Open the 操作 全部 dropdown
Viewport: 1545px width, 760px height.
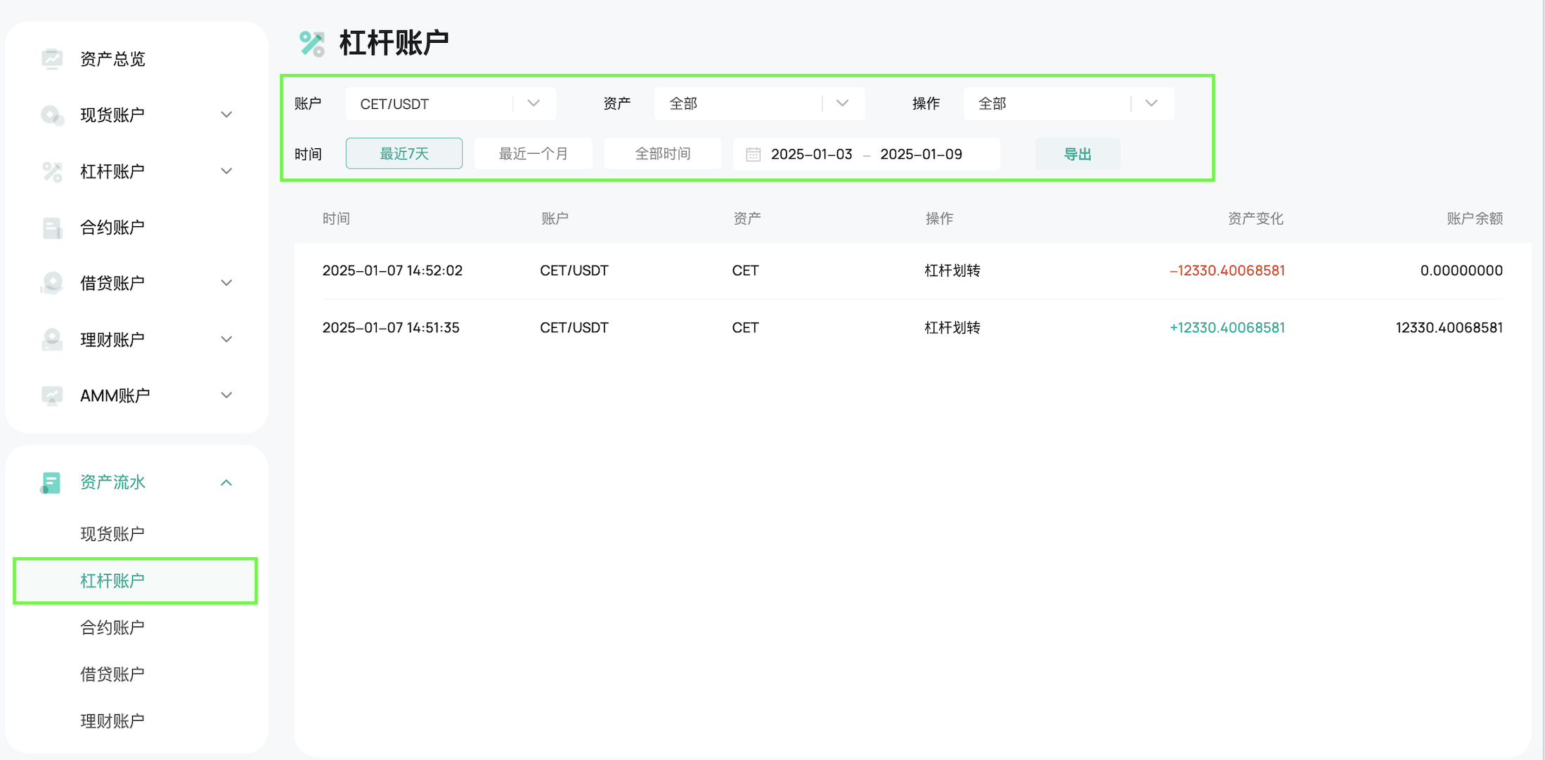pyautogui.click(x=1068, y=104)
